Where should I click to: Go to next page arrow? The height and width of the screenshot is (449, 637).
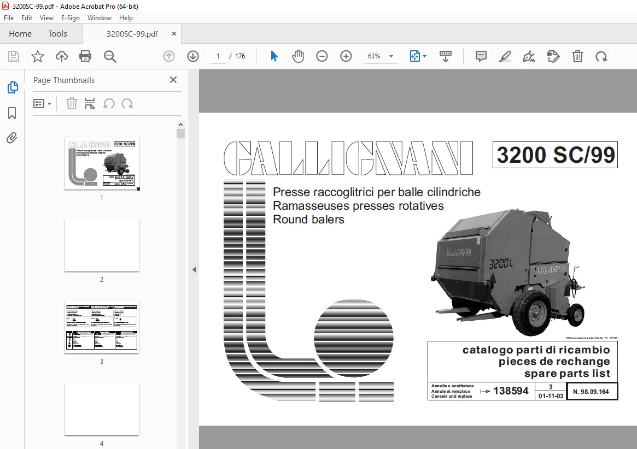coord(193,56)
